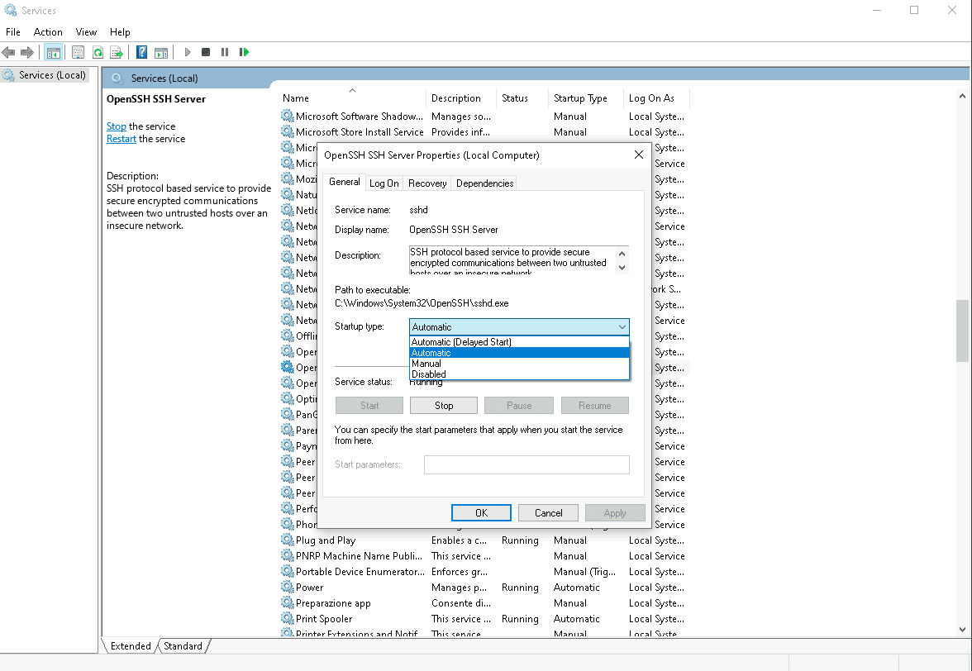Switch to the Standard view tab
Screen dimensions: 972x671
point(183,645)
